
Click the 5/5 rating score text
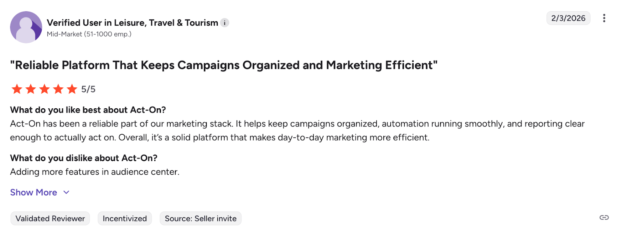point(88,90)
